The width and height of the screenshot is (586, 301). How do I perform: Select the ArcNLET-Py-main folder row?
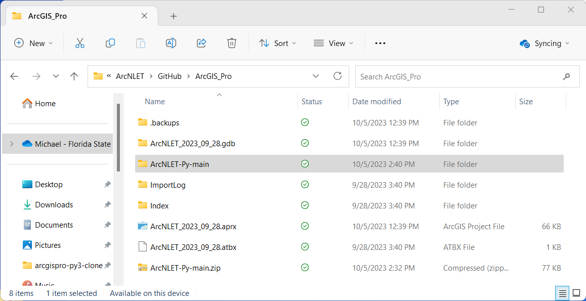click(x=349, y=164)
